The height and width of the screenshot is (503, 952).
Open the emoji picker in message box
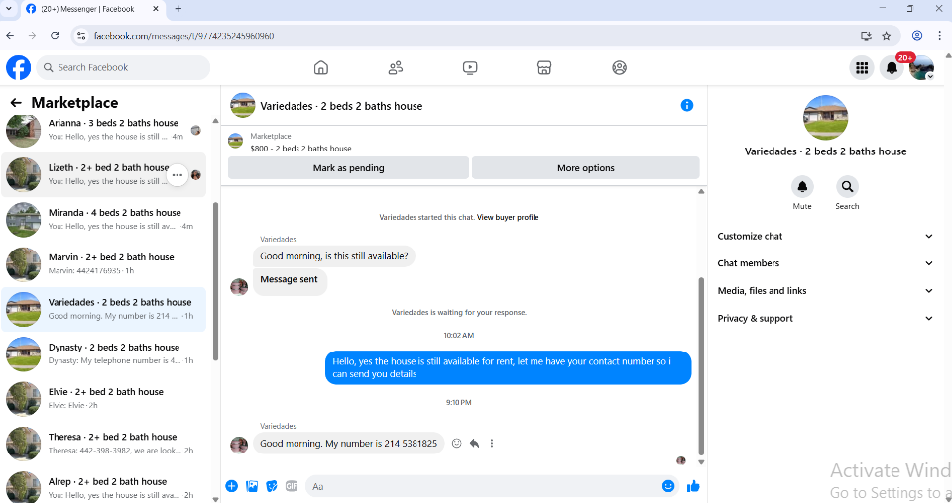(x=668, y=486)
